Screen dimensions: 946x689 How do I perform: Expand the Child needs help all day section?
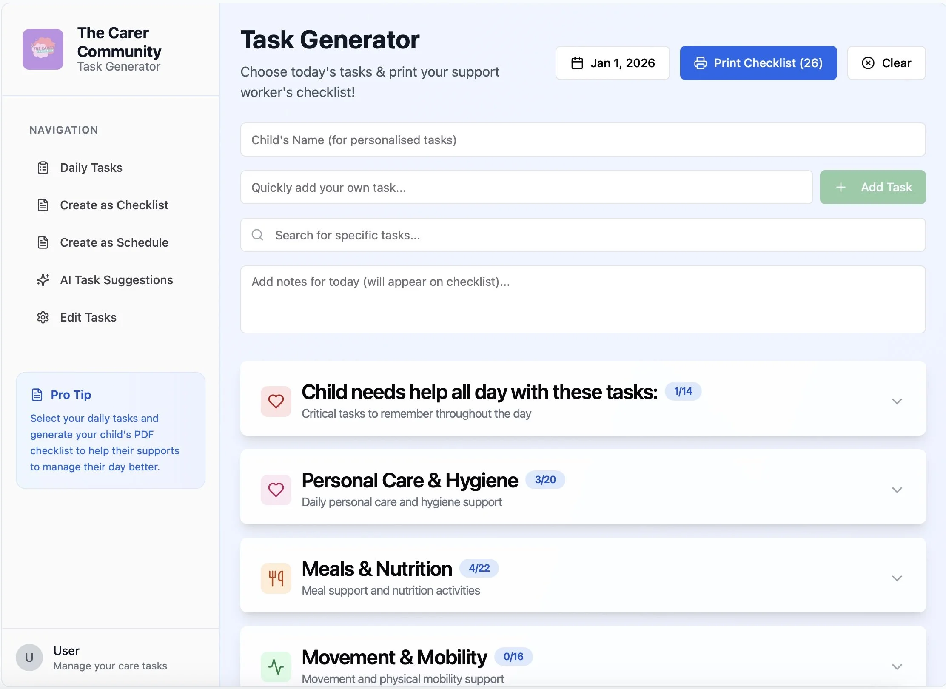pos(898,401)
